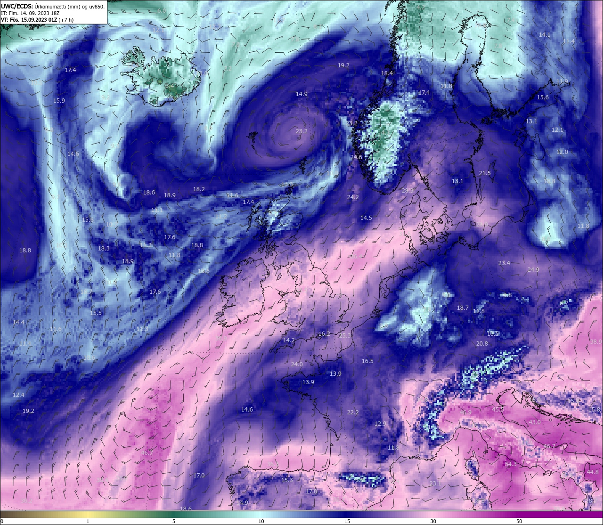
Task: Click the 10.5 value on the map
Action: (x=493, y=333)
